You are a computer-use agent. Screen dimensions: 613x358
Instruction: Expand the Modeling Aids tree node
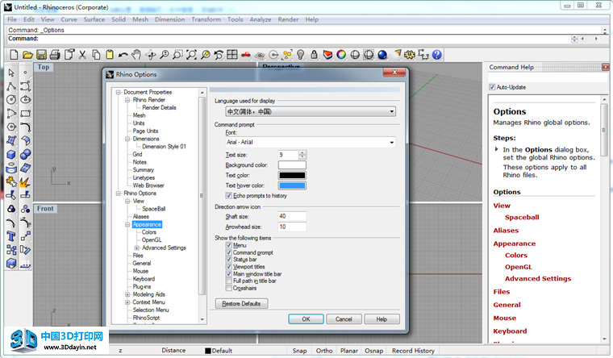127,294
